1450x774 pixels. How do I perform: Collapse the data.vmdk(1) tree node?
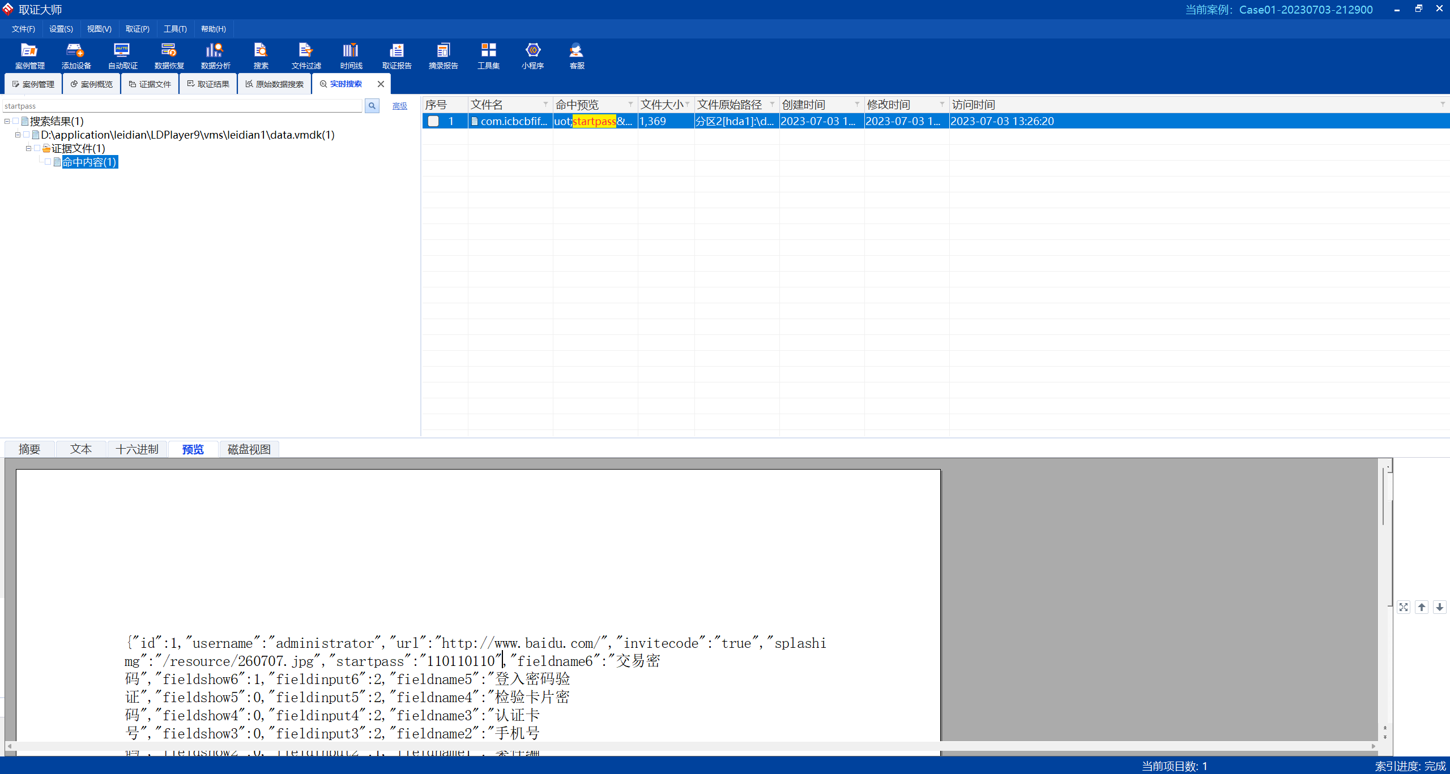pyautogui.click(x=18, y=135)
